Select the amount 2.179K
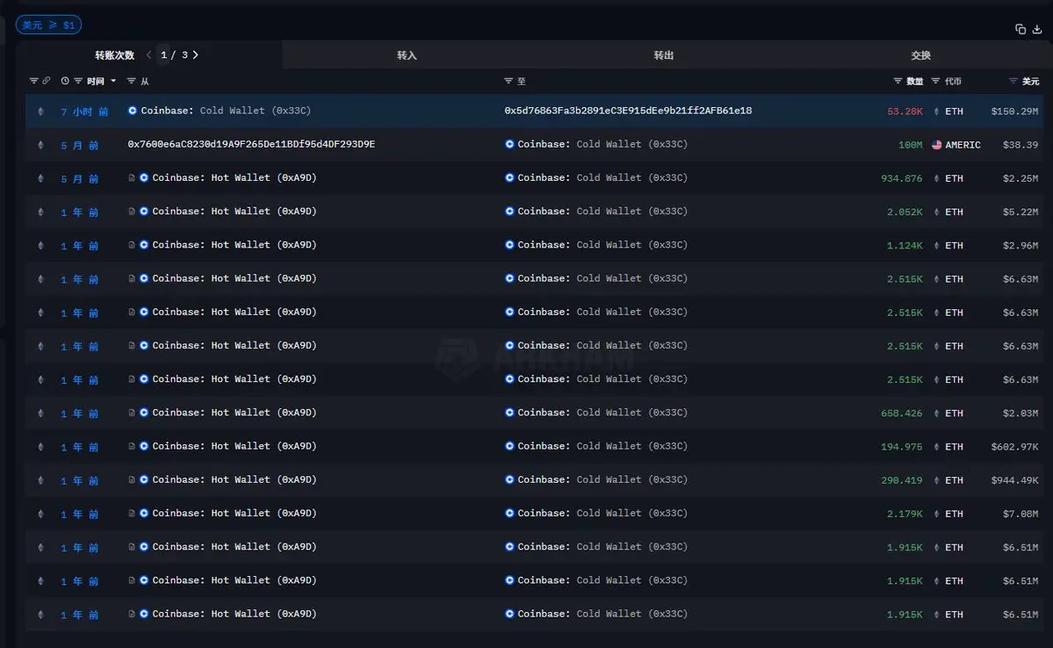The width and height of the screenshot is (1053, 648). point(905,515)
